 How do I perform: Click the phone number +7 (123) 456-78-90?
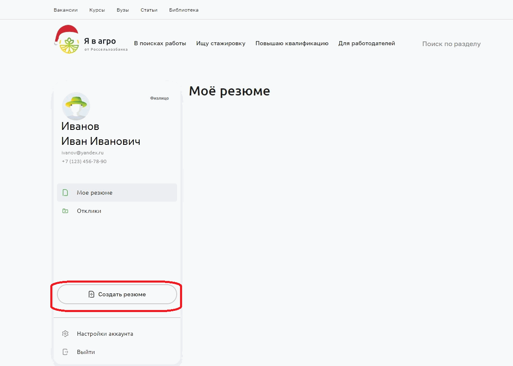[84, 161]
